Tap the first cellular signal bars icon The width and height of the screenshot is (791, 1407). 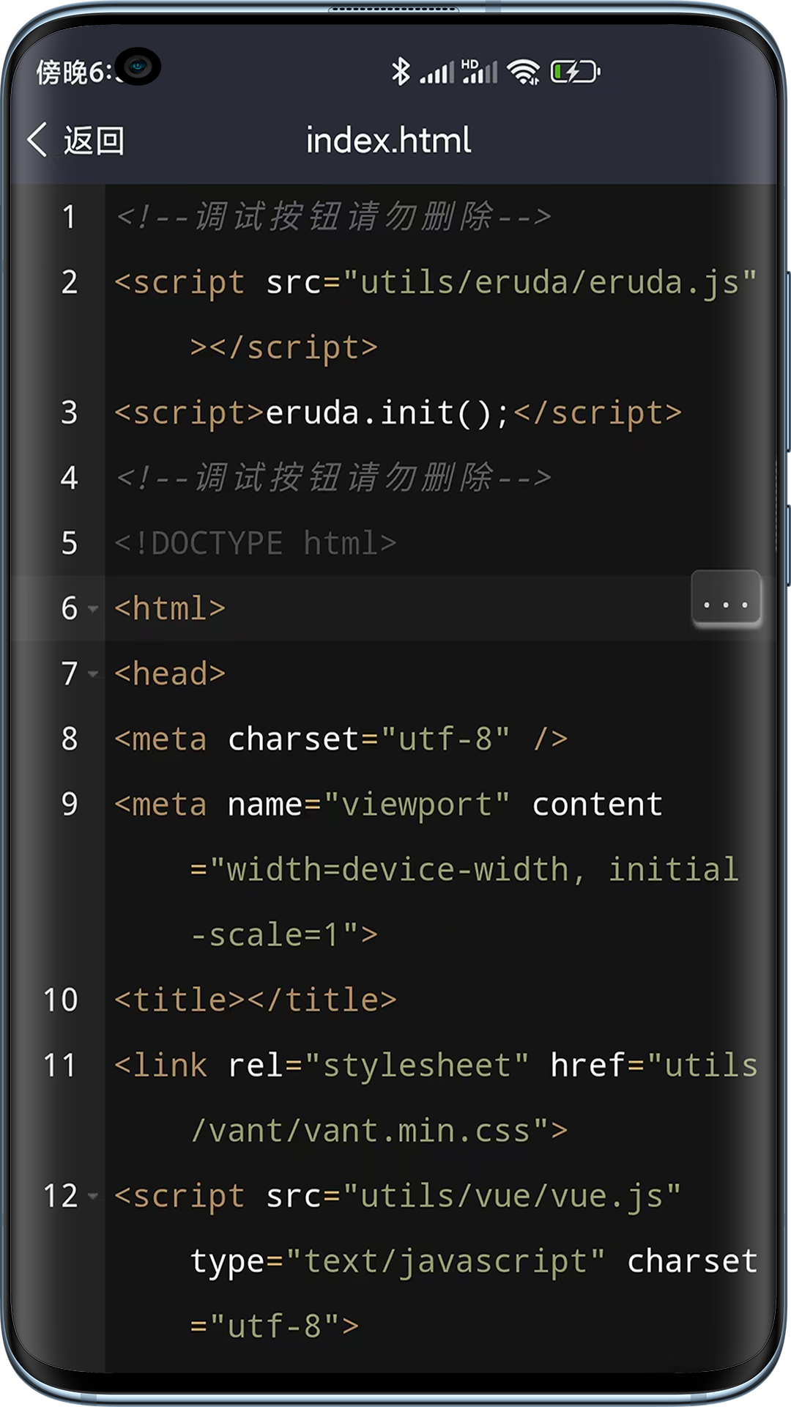coord(437,72)
